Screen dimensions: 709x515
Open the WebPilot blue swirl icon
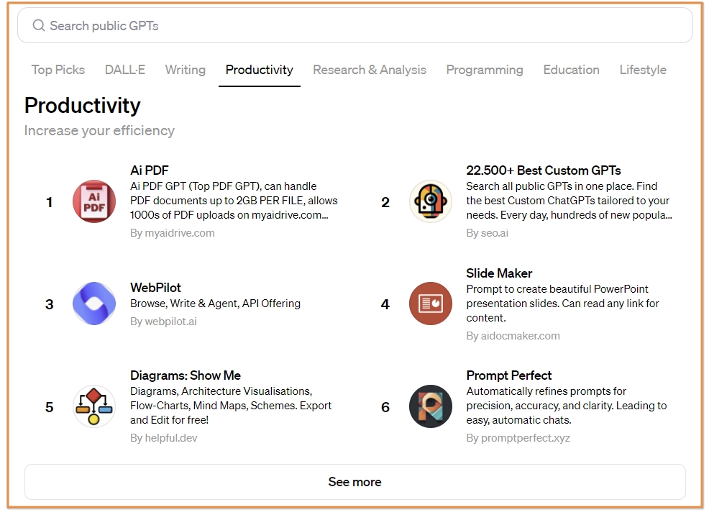coord(94,304)
